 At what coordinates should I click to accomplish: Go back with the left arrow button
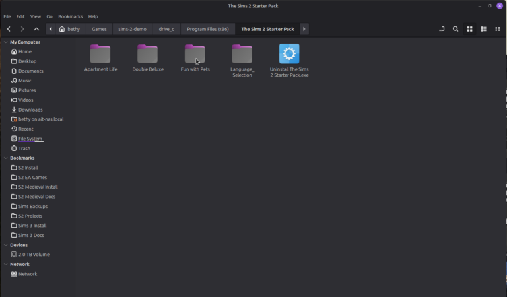[9, 29]
